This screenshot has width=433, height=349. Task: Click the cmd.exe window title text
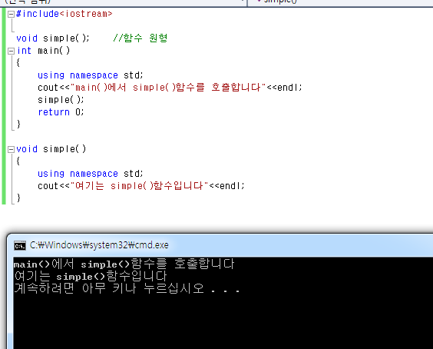coord(99,245)
